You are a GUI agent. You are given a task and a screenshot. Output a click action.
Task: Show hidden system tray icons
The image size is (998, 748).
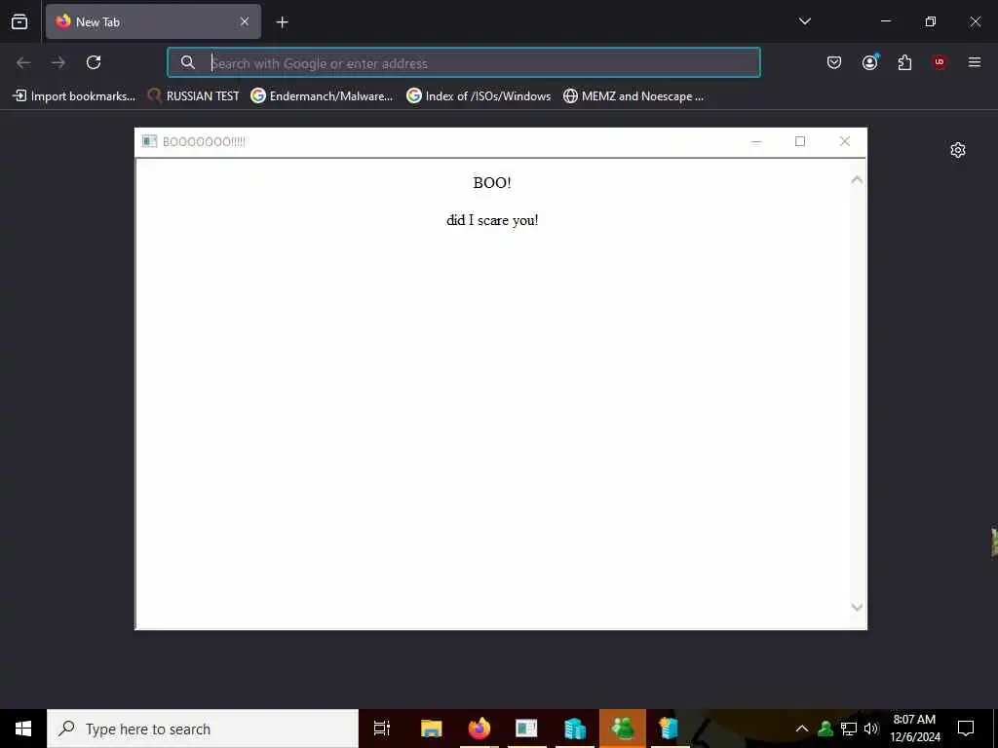point(802,729)
